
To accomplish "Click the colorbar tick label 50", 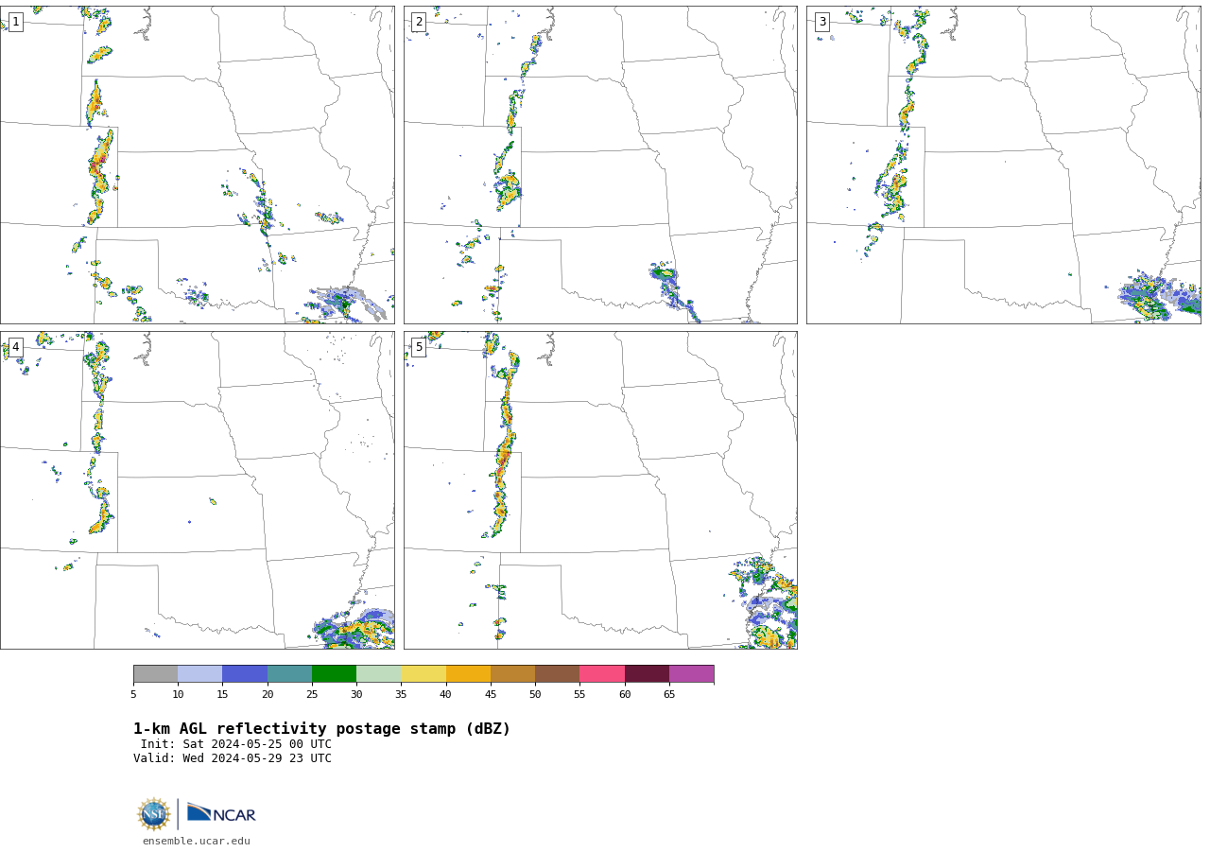I will [x=535, y=695].
